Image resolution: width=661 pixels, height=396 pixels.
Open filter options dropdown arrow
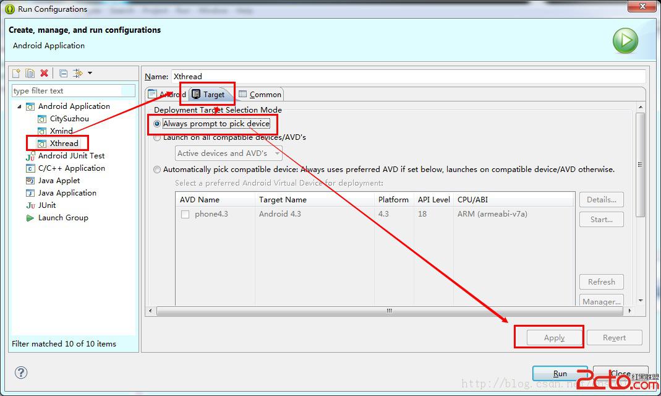tap(90, 74)
